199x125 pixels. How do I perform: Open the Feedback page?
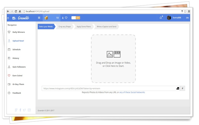click(x=17, y=93)
